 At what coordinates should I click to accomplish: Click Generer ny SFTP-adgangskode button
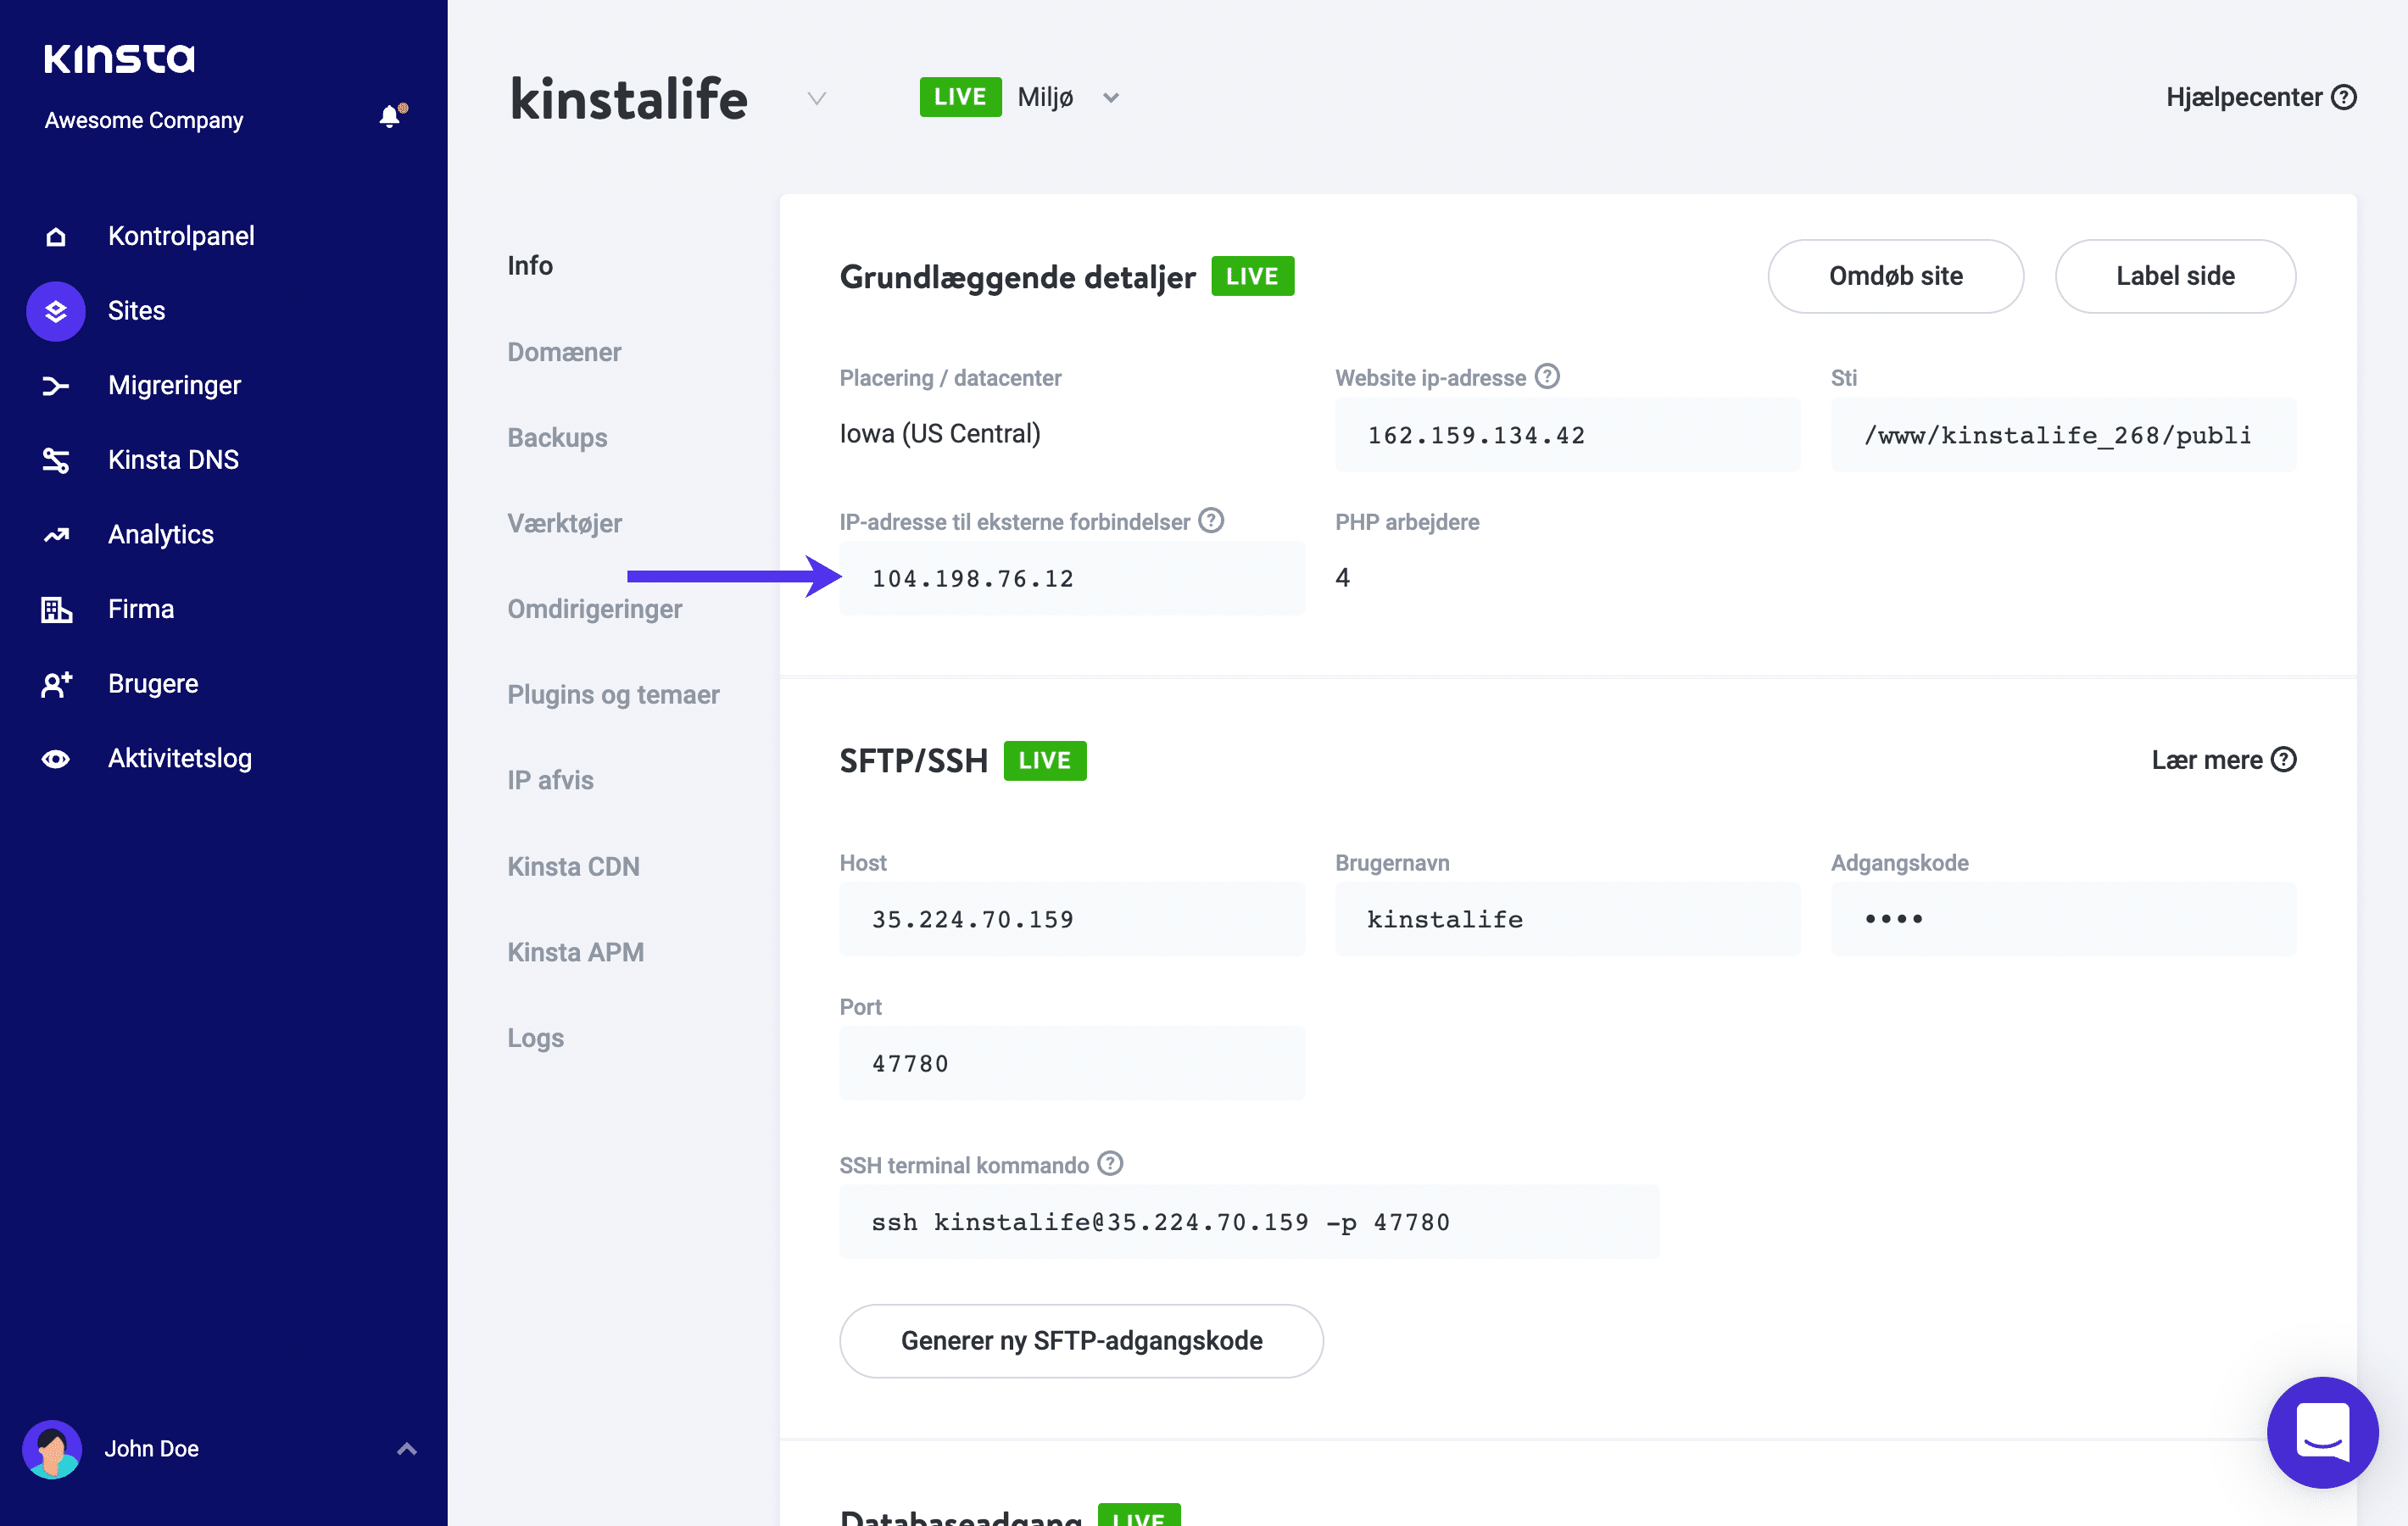pos(1081,1341)
